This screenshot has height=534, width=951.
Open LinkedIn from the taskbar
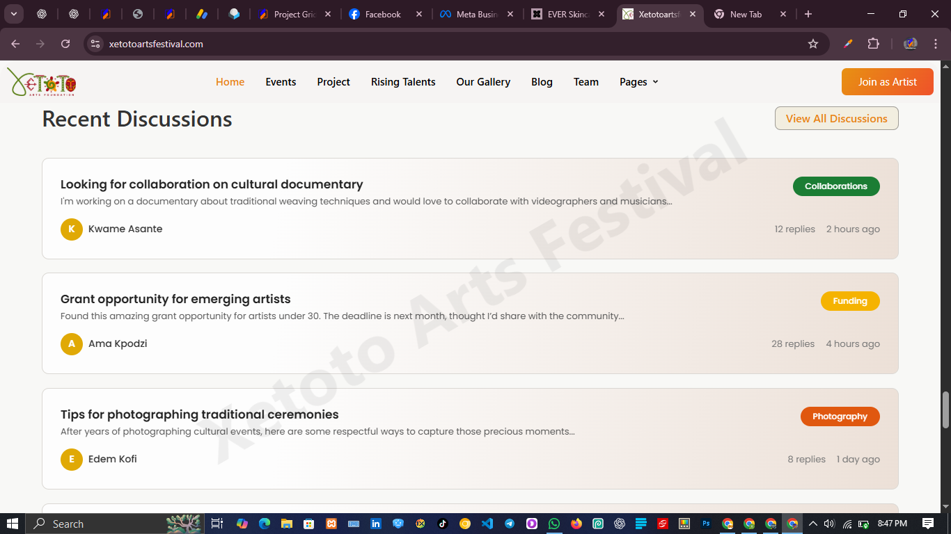pyautogui.click(x=375, y=523)
